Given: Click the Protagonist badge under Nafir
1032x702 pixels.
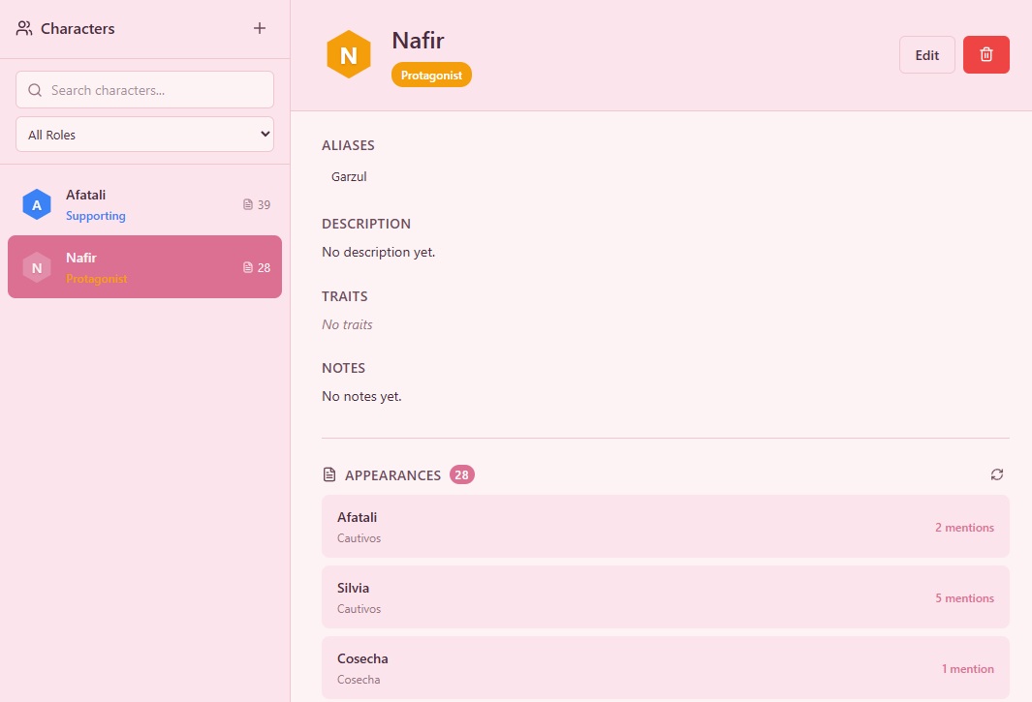Looking at the screenshot, I should pos(431,74).
